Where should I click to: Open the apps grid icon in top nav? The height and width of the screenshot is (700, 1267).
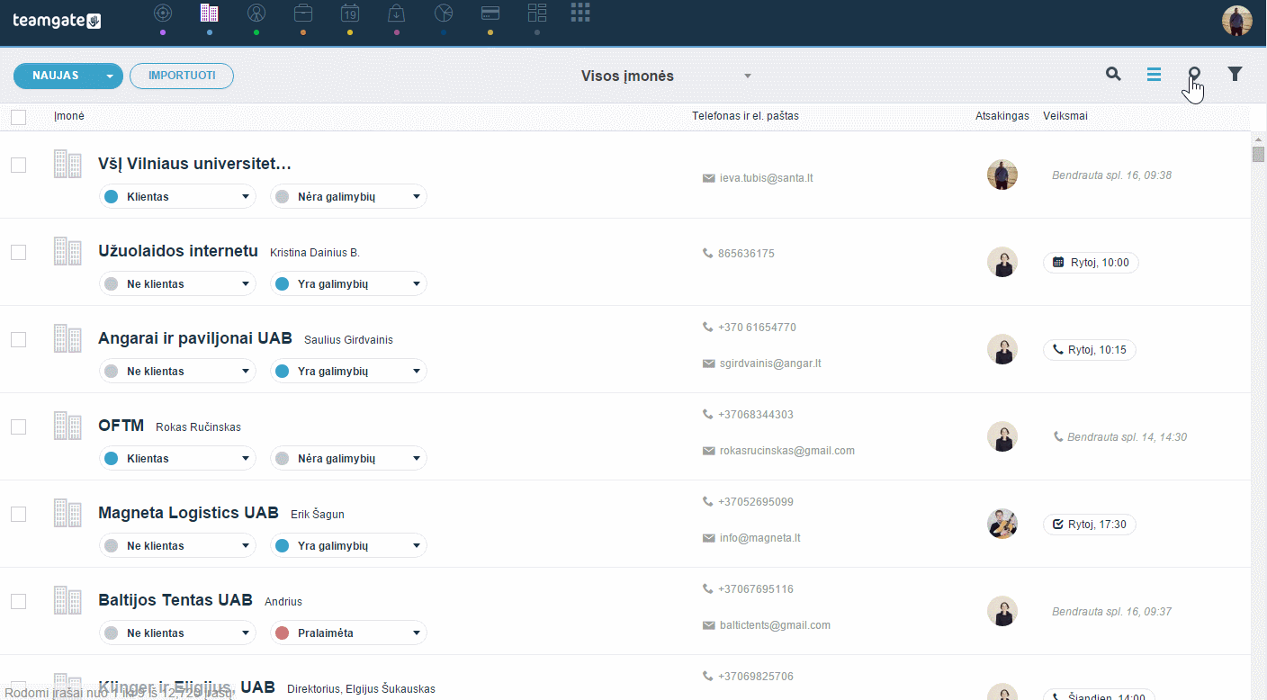tap(581, 12)
